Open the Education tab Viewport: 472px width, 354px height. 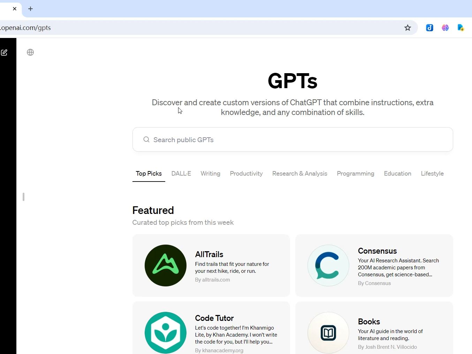pos(398,174)
